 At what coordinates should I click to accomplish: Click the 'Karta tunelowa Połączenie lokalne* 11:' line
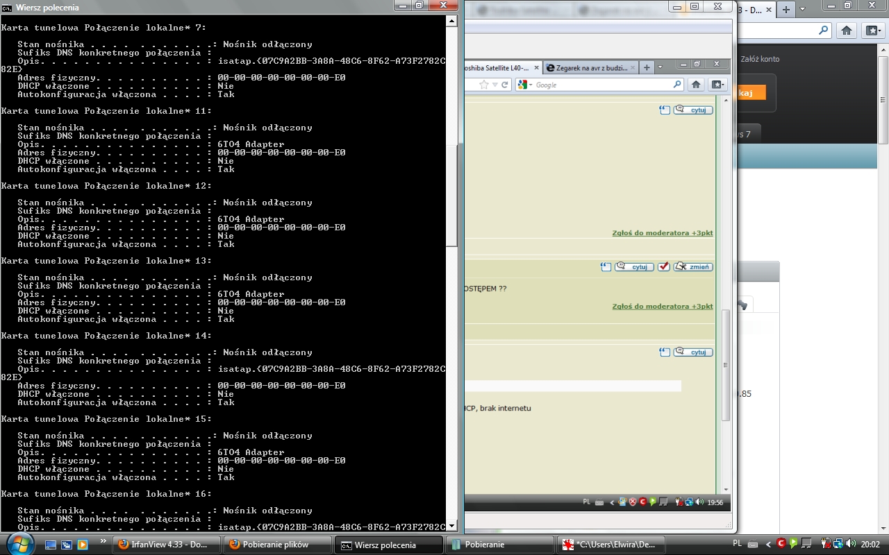click(x=106, y=111)
